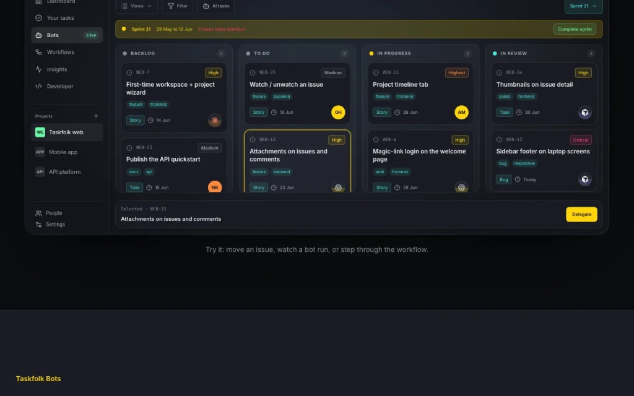Select the Mobile app project
This screenshot has width=634, height=396.
click(x=67, y=152)
